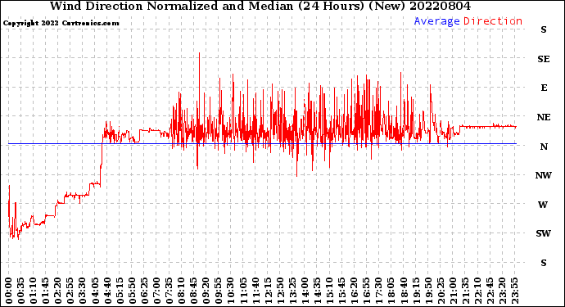Select the 23:55 time axis label
Viewport: 565px width, 307px height.
tap(514, 291)
